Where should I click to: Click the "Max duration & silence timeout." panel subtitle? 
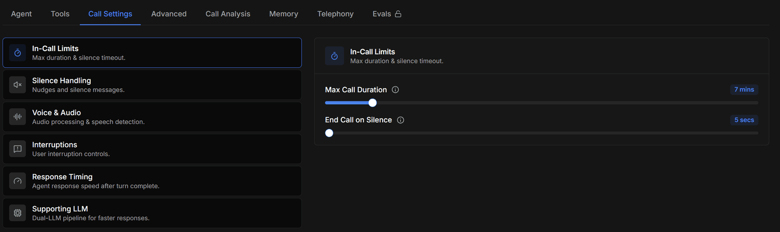[397, 61]
